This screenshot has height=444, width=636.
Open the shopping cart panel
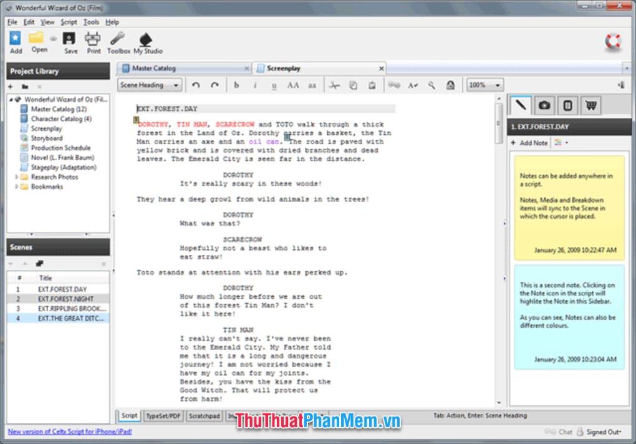(x=590, y=105)
